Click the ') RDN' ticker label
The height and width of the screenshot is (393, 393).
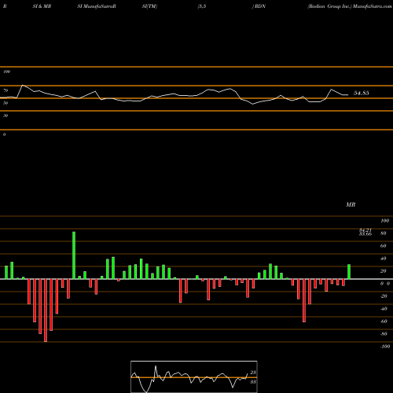point(259,6)
